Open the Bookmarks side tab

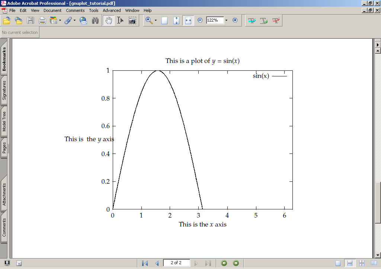coord(4,59)
